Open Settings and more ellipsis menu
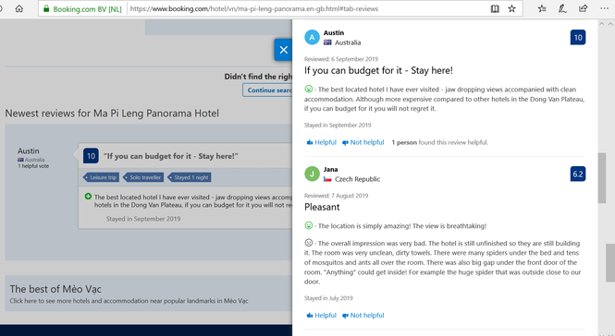 coord(605,8)
